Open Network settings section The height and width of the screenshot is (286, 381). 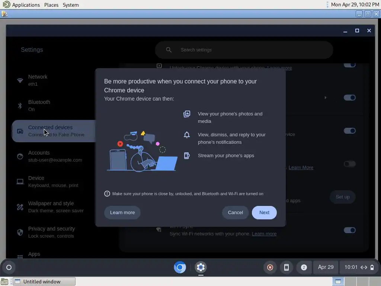coord(54,80)
